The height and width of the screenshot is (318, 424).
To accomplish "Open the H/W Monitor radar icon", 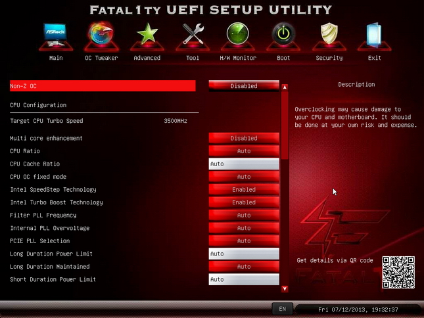I will point(238,34).
